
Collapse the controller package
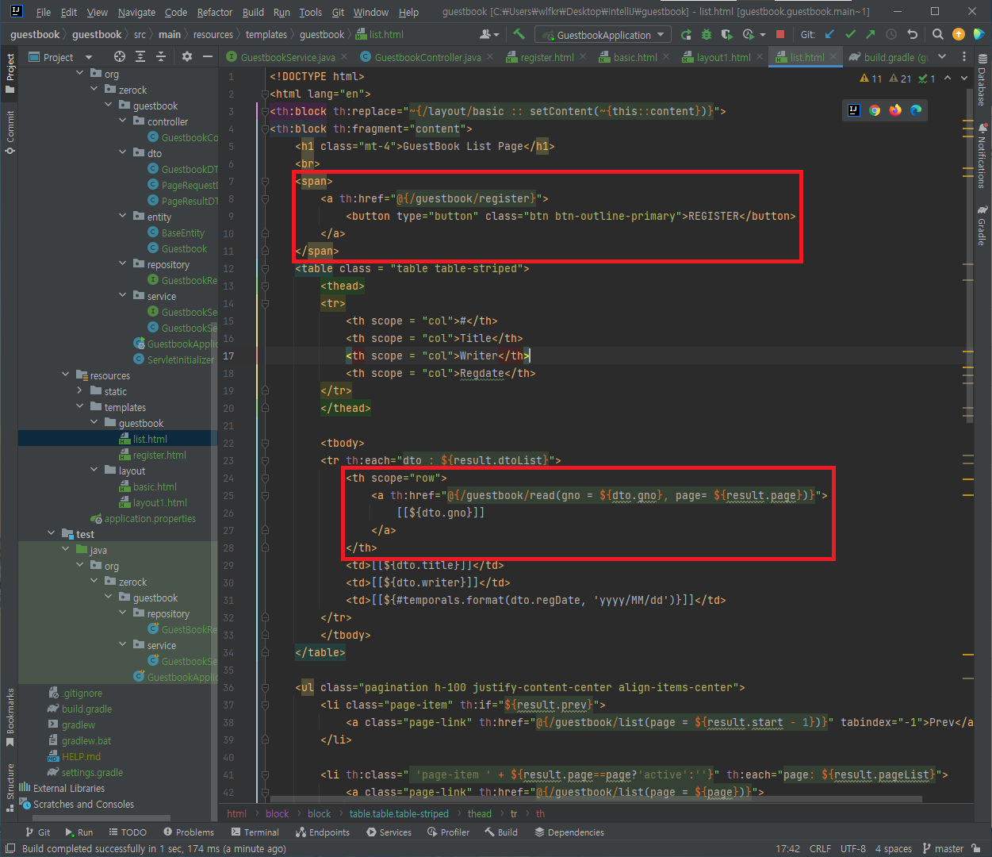(x=123, y=121)
